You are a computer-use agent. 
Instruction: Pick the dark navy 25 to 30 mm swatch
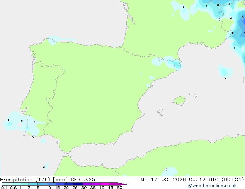pos(78,184)
